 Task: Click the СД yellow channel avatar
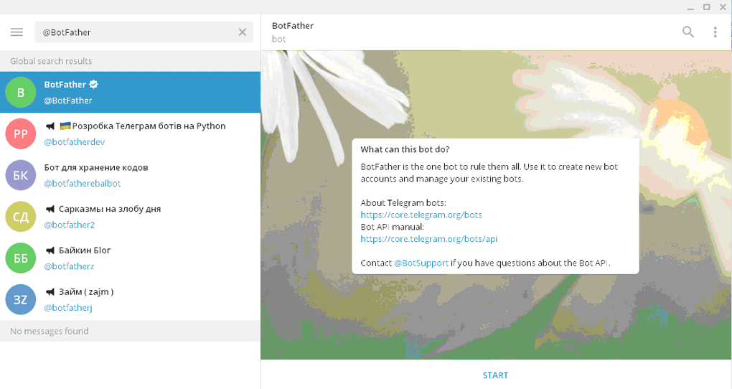[21, 217]
